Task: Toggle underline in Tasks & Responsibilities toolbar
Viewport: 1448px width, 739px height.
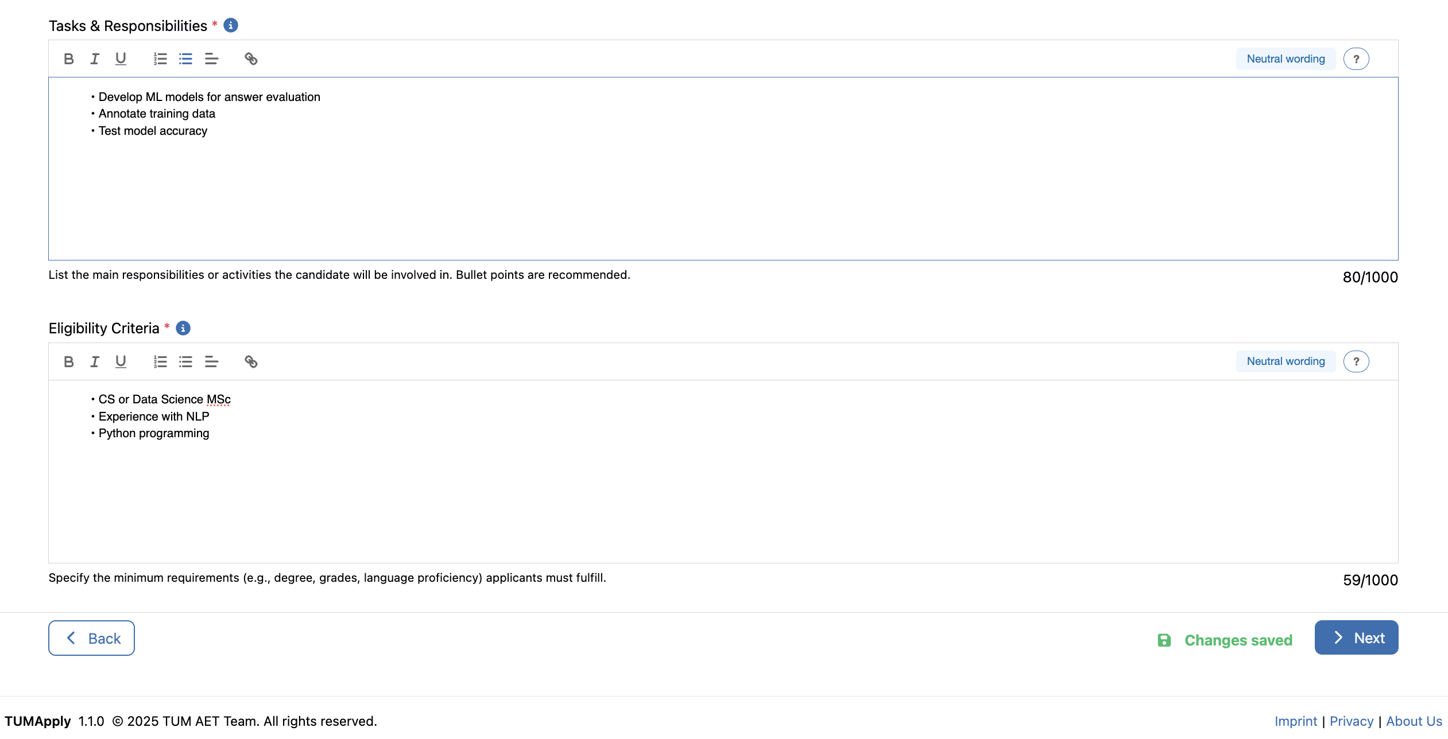Action: tap(121, 59)
